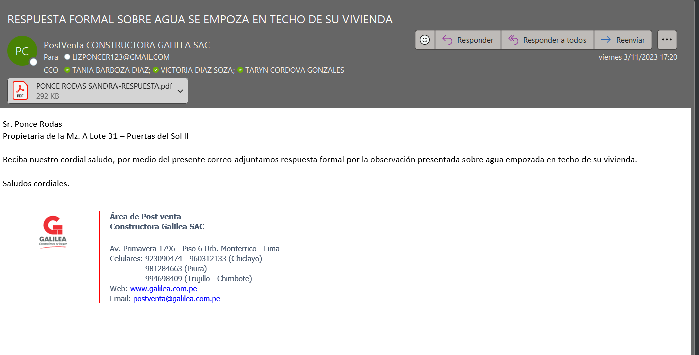
Task: Click the date viernes 3/11/2023 17:20
Action: [x=638, y=57]
